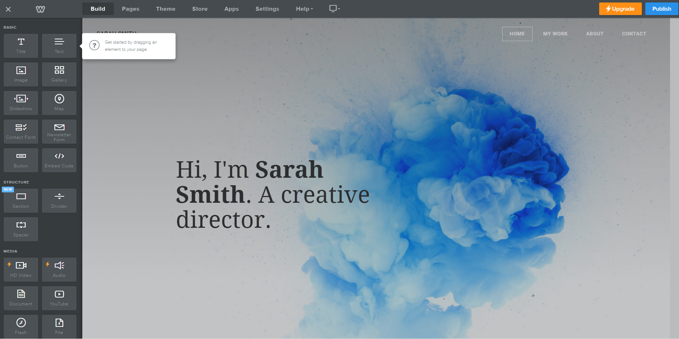Pick the Image element
This screenshot has width=679, height=339.
21,74
